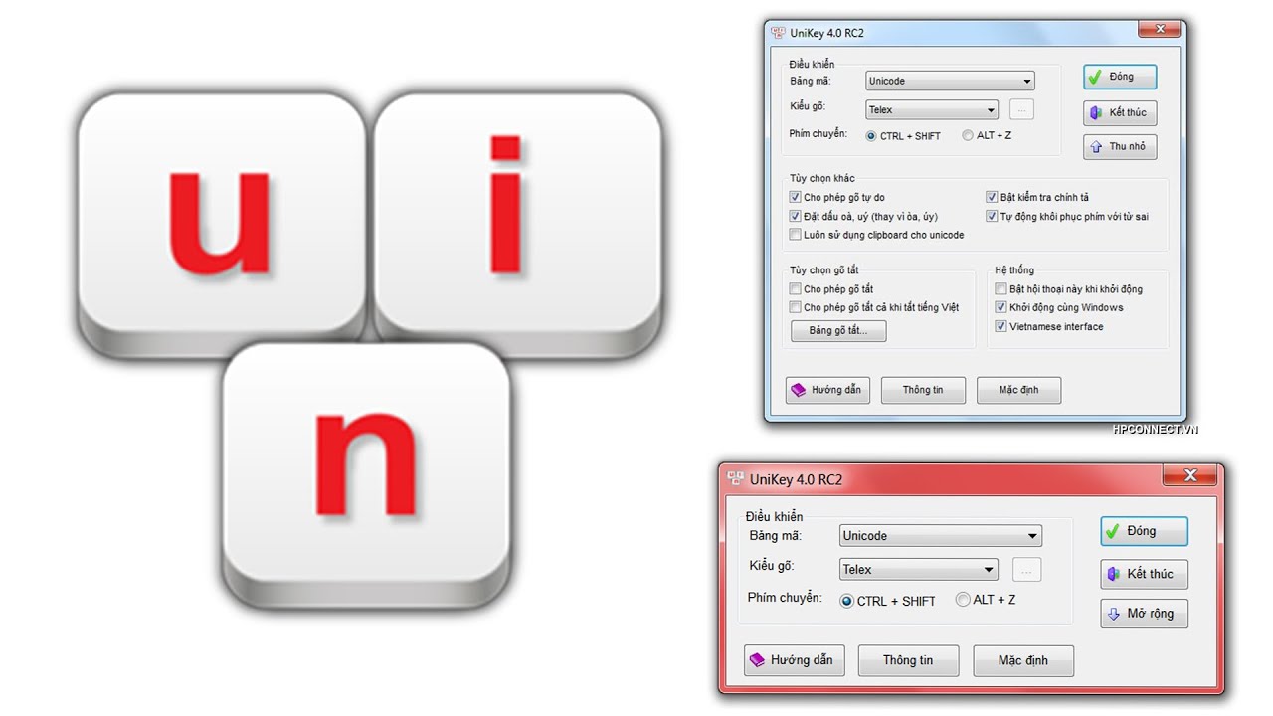
Task: Click Mặc định in upper window
Action: click(1018, 390)
